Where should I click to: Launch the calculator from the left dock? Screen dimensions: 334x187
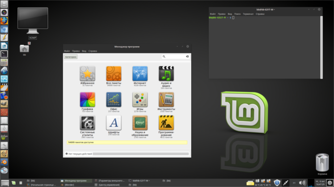tap(4, 62)
